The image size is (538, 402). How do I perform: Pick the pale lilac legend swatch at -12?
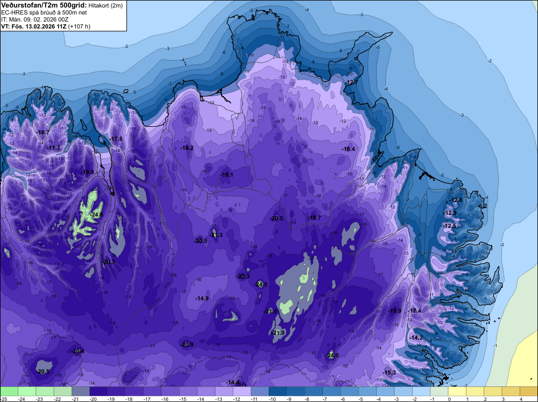[x=242, y=392]
